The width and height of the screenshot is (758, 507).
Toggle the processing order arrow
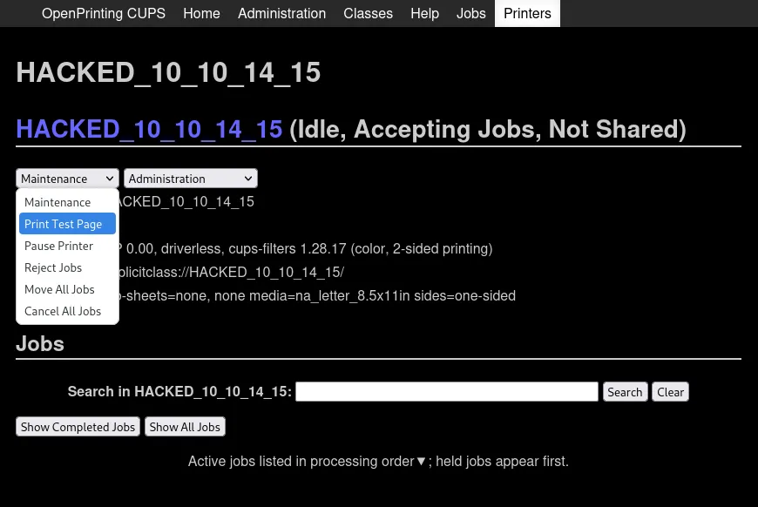(421, 462)
